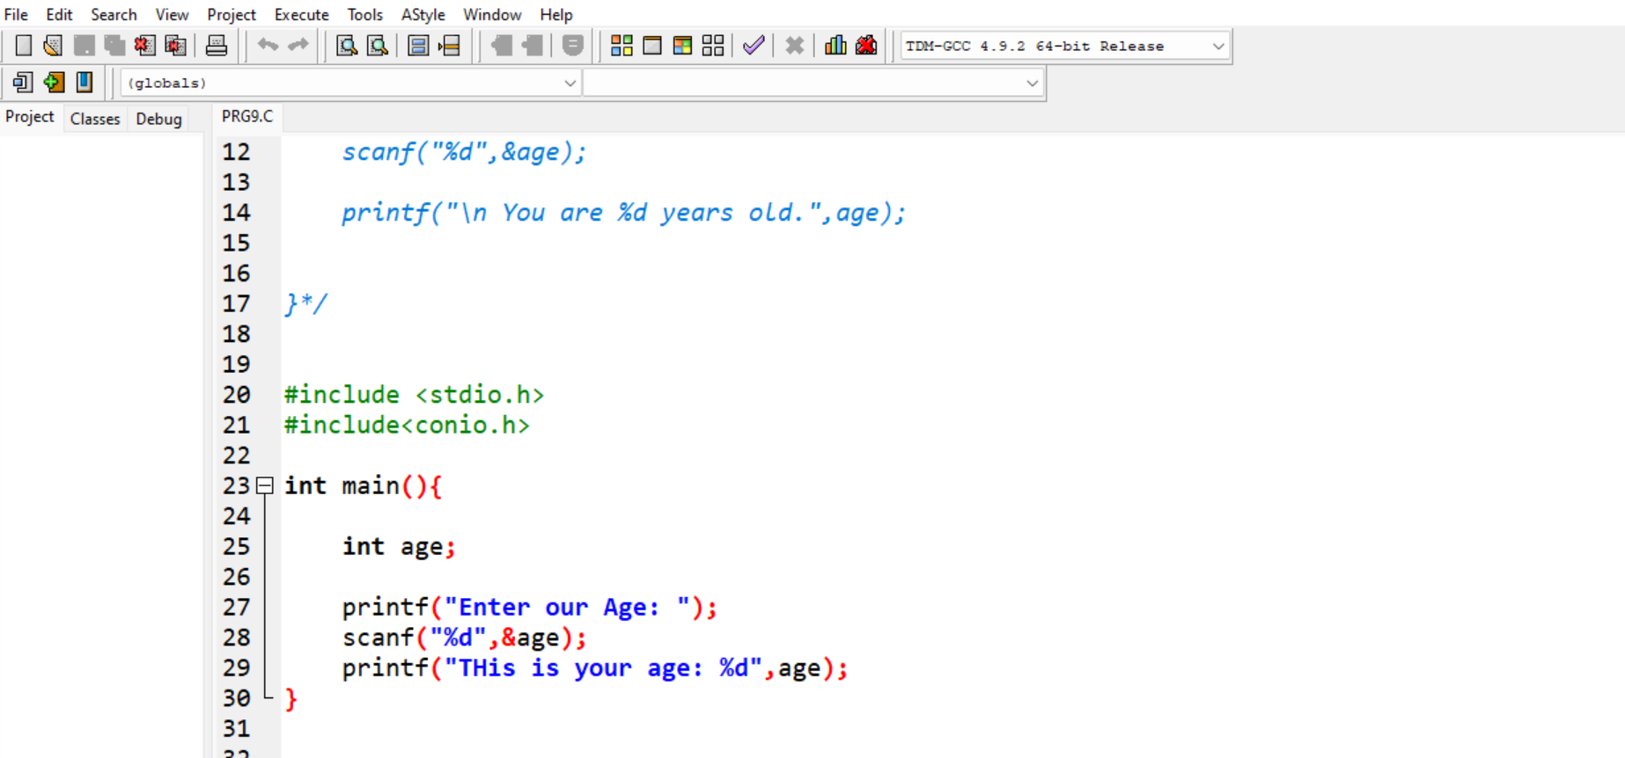Click the commented printf "You are %d years old"
This screenshot has width=1625, height=758.
coord(623,213)
